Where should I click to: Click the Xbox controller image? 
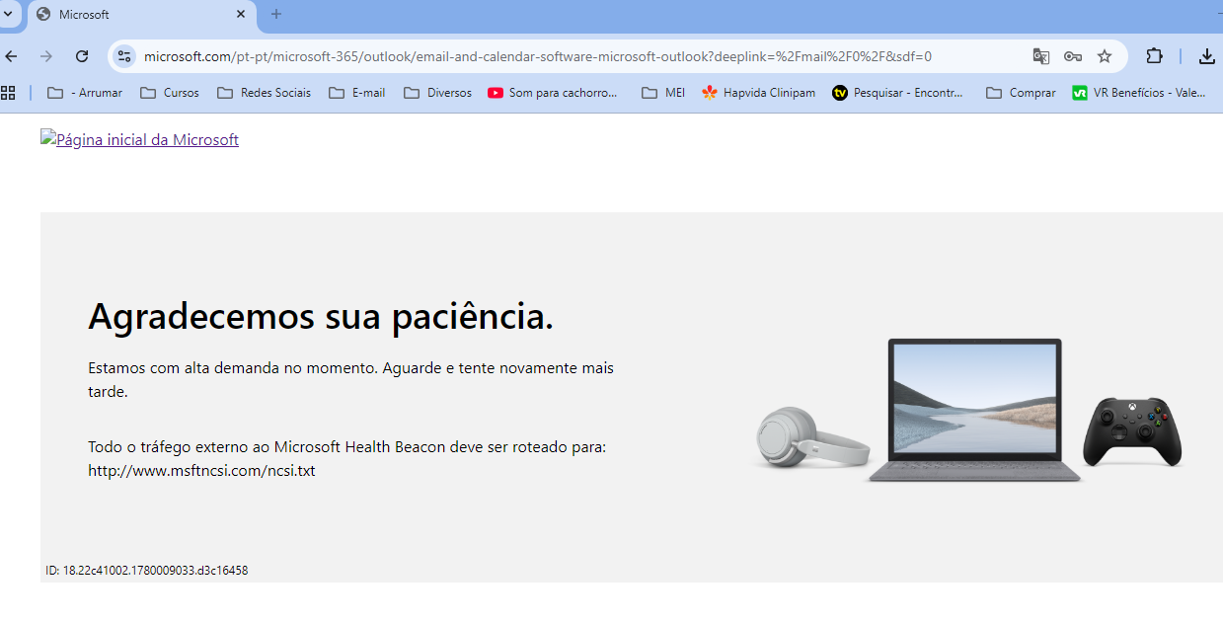click(x=1133, y=431)
